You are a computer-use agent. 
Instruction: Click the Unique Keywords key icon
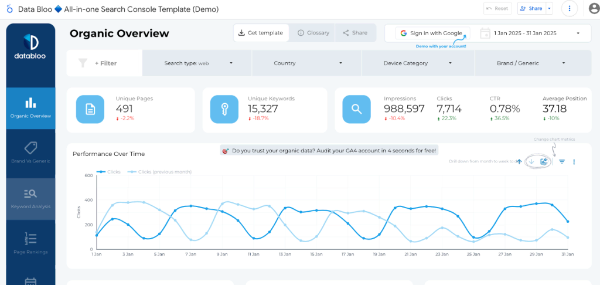pos(225,110)
